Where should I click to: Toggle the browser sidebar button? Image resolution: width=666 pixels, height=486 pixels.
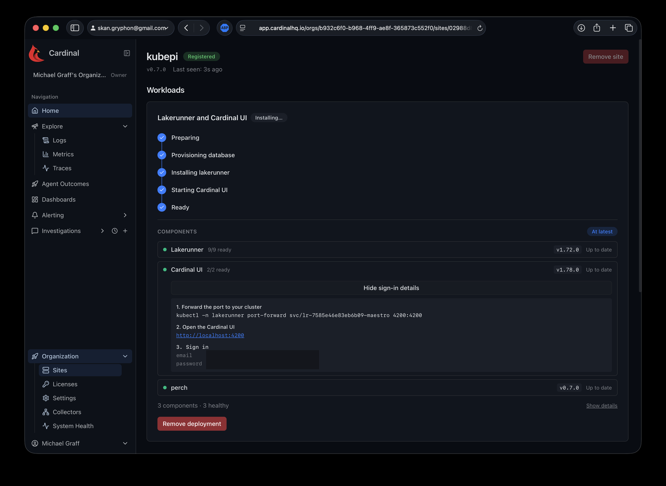coord(75,28)
